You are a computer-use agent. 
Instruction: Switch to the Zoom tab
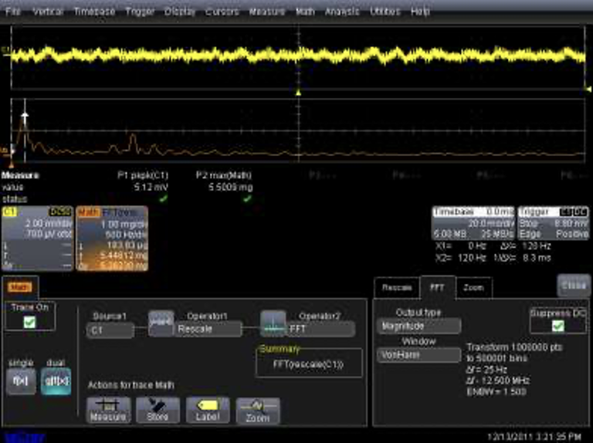[473, 288]
